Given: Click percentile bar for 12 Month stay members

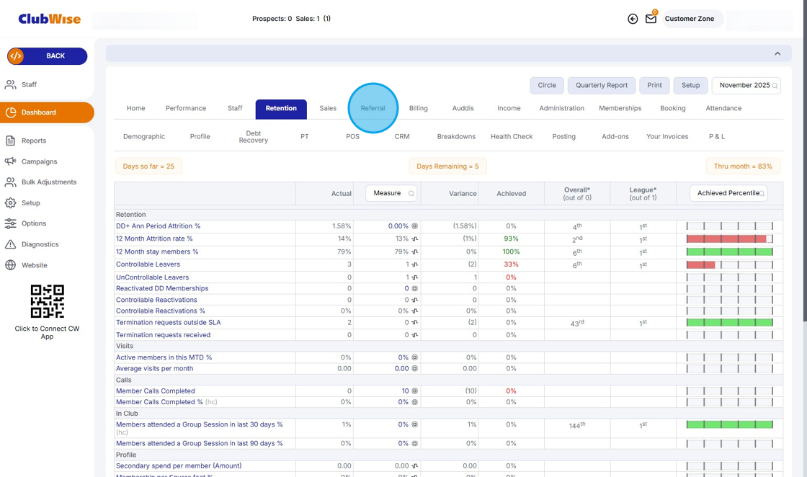Looking at the screenshot, I should coord(729,252).
